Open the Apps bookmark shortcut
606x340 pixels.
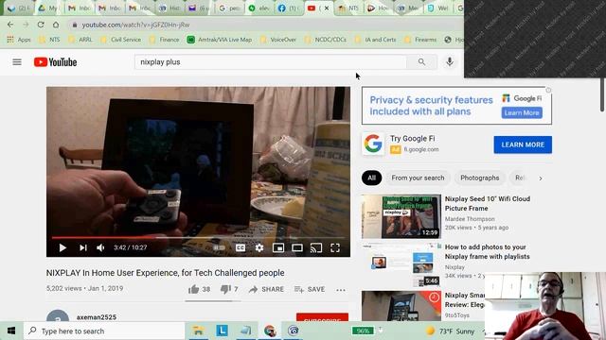19,40
